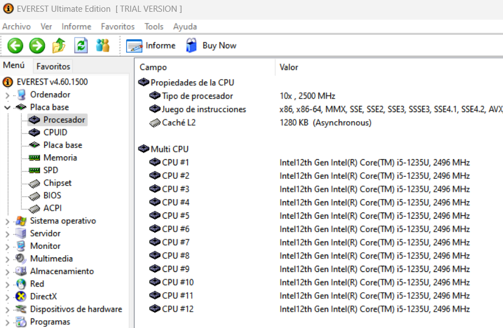Click the Sistema operativo Windows flag icon
This screenshot has height=328, width=503.
(21, 220)
